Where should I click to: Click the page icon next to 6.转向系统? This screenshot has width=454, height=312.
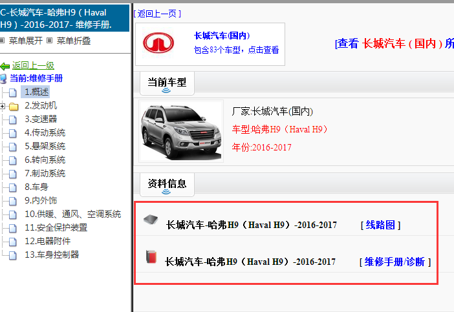(13, 160)
